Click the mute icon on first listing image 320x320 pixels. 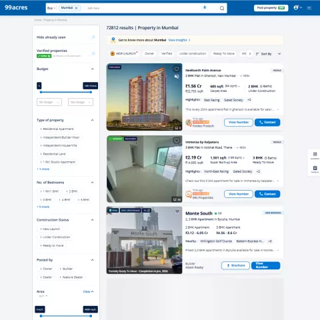[177, 77]
